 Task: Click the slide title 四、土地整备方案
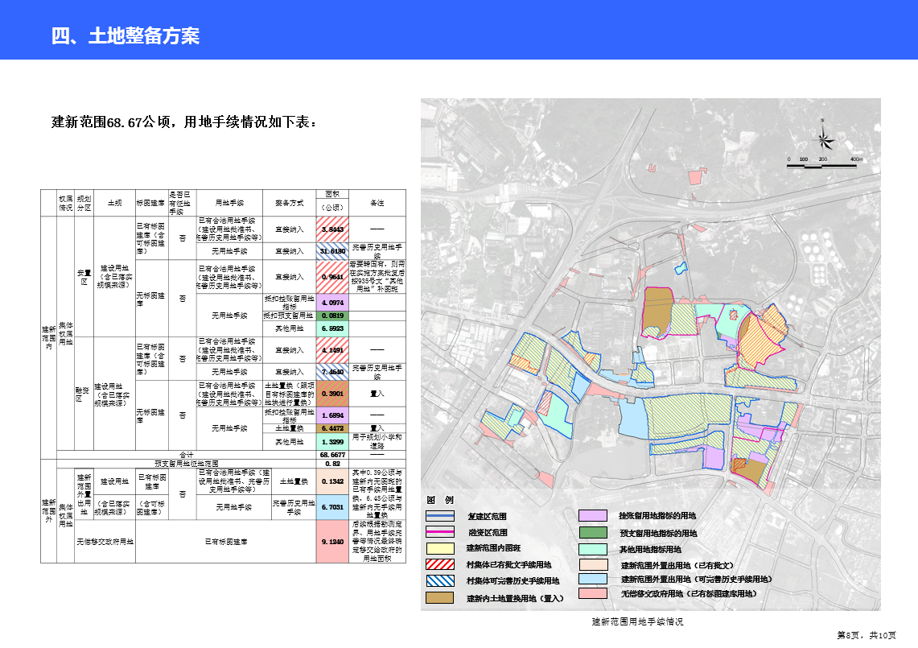pos(126,35)
